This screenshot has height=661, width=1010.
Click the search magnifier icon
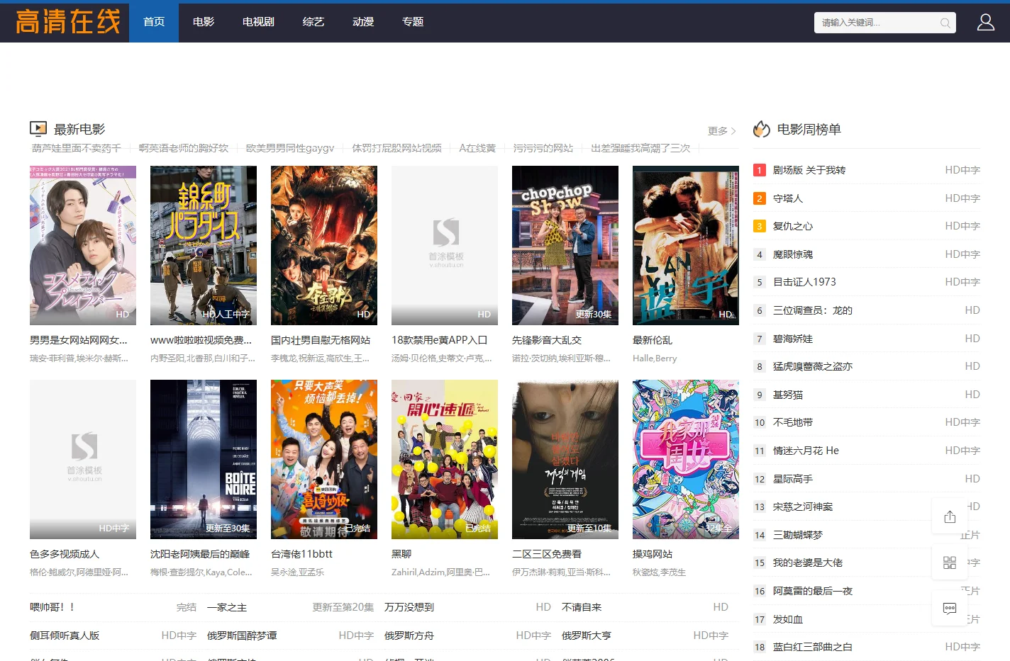click(945, 23)
